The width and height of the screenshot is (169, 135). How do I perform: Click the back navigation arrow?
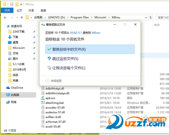pyautogui.click(x=5, y=18)
